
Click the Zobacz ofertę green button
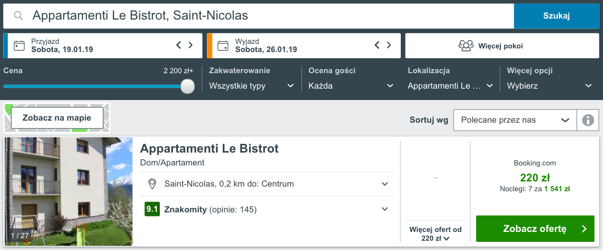[535, 229]
